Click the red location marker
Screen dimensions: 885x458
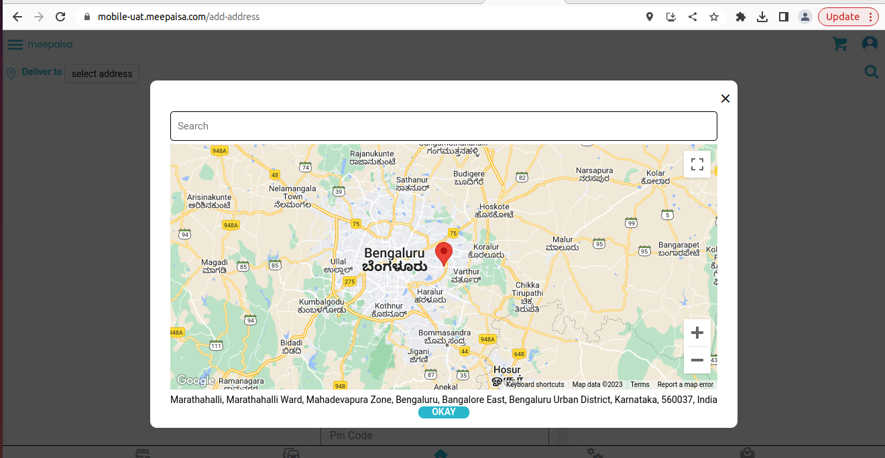[x=444, y=254]
